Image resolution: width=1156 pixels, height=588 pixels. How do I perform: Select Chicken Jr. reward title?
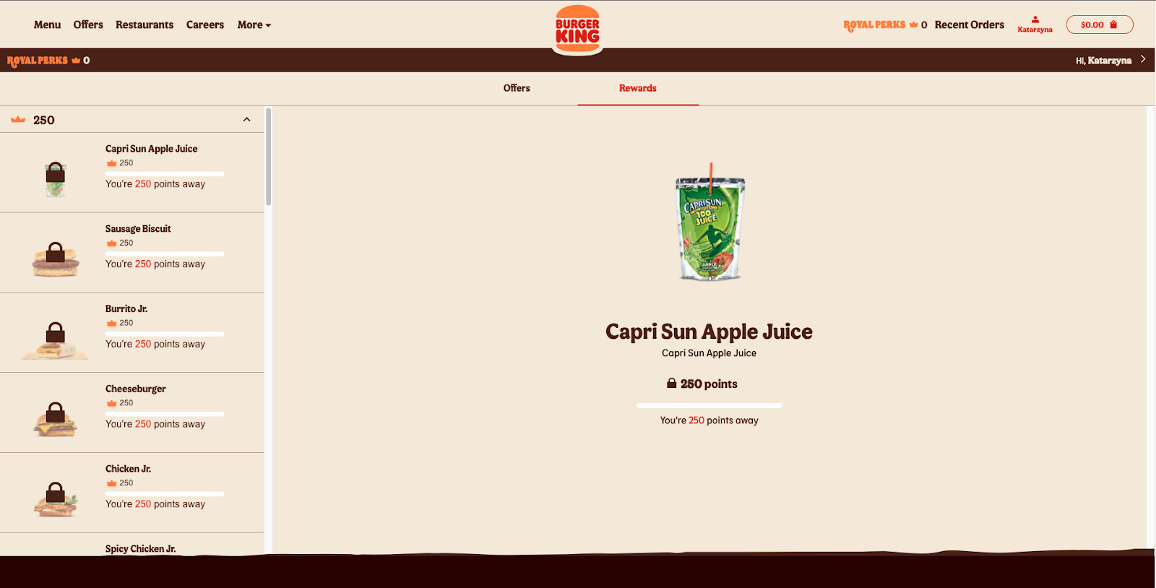(128, 469)
